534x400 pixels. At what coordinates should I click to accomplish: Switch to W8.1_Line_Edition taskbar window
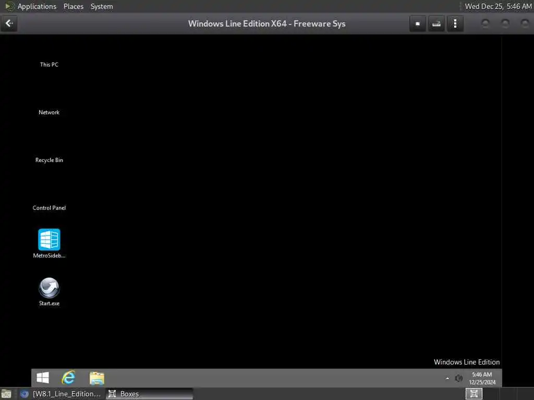60,394
